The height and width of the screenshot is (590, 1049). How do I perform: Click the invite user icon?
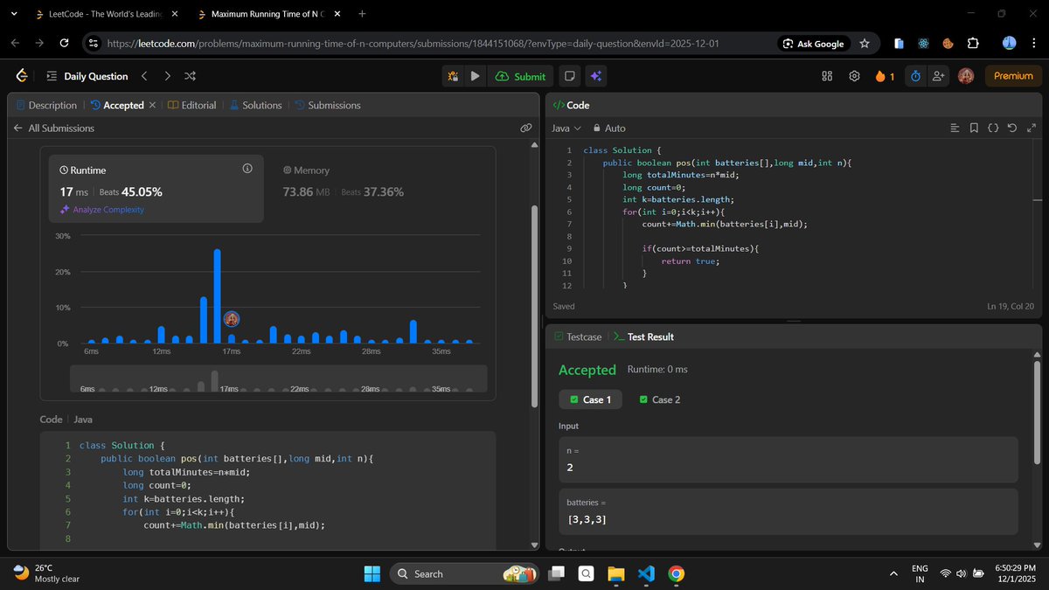pyautogui.click(x=939, y=76)
